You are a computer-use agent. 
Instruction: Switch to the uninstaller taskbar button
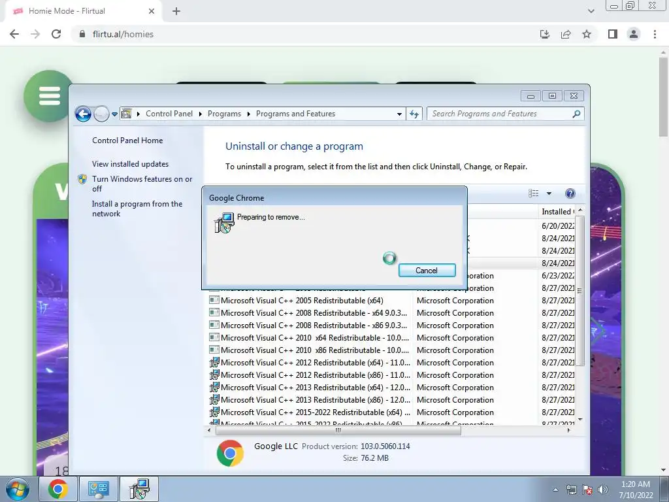pos(139,489)
